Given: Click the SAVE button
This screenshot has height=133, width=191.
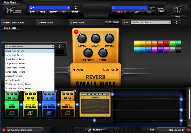Looking at the screenshot, I should coord(64,12).
